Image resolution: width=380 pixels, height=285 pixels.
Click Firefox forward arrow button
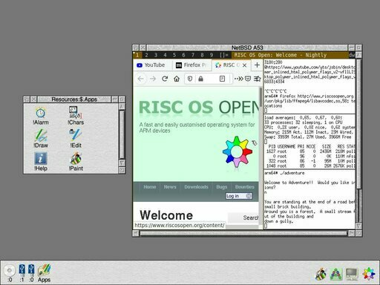(x=153, y=79)
